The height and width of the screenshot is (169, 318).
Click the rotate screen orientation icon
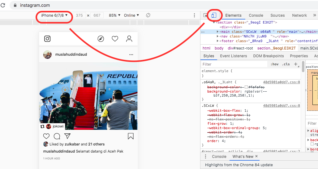tap(148, 15)
